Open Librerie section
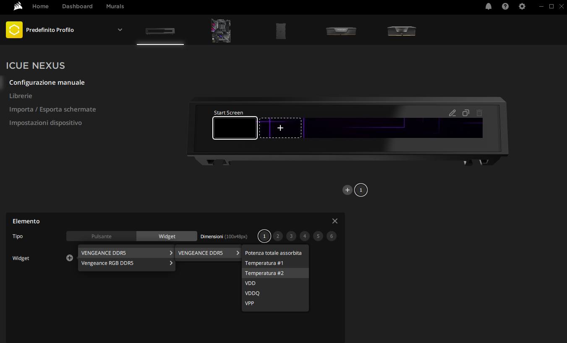This screenshot has height=343, width=567. tap(21, 96)
